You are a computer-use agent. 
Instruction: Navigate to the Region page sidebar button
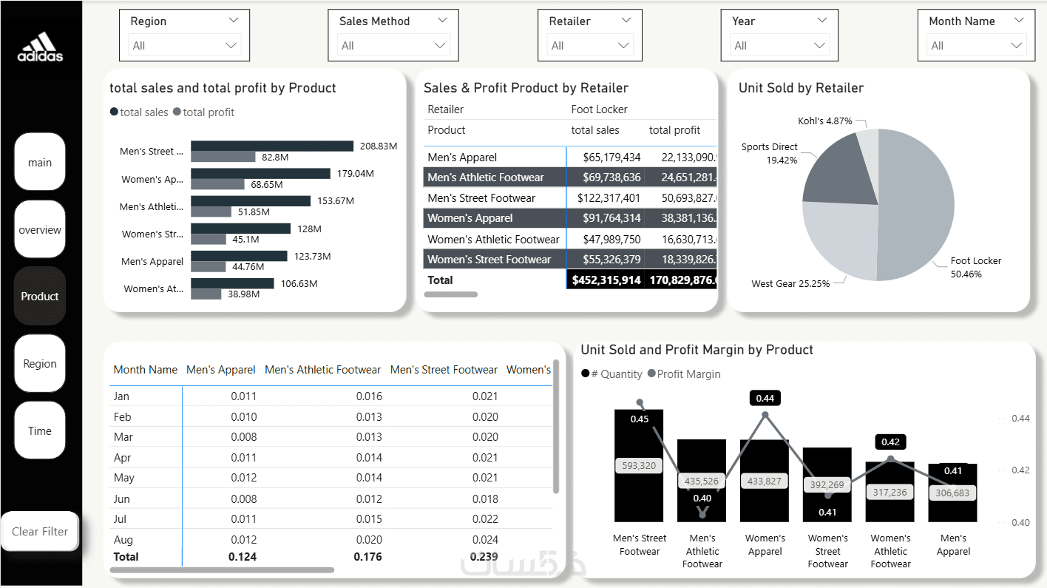(40, 363)
